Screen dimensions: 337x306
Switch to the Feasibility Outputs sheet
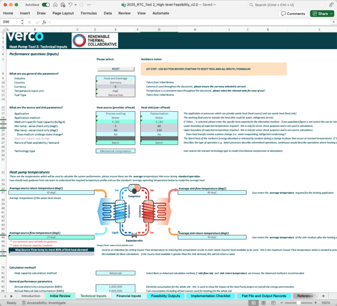point(165,296)
